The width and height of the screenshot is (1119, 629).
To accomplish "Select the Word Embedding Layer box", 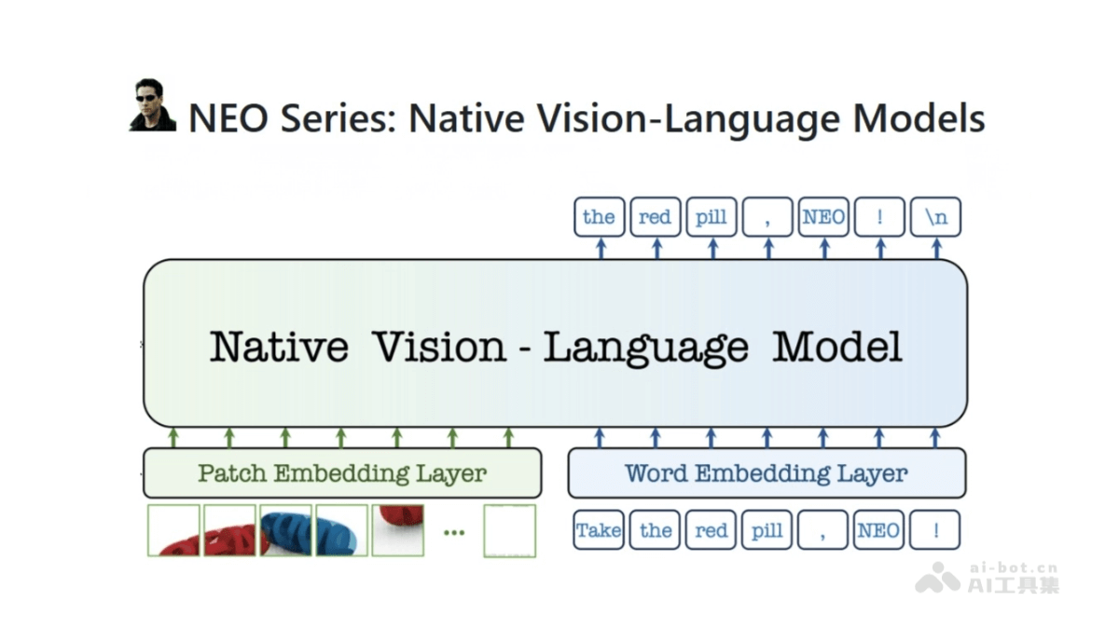I will [x=766, y=472].
